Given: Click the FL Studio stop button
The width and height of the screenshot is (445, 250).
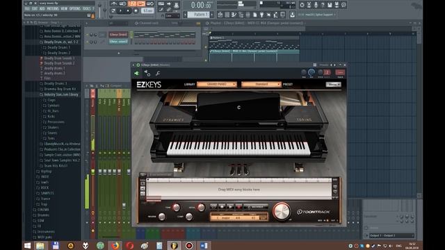Looking at the screenshot, I should pyautogui.click(x=128, y=11).
